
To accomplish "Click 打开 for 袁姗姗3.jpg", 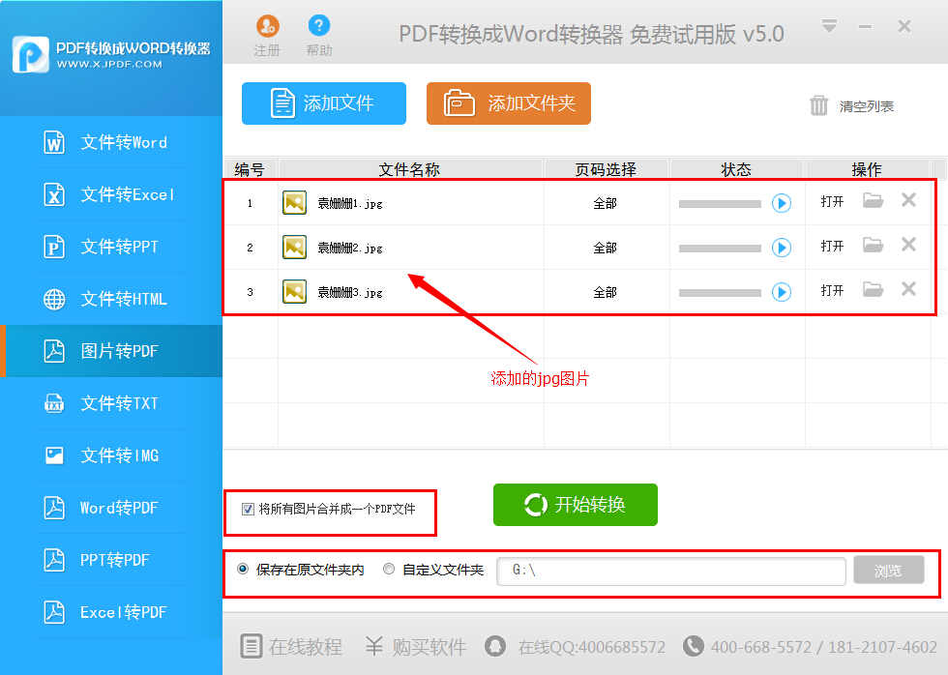I will tap(832, 291).
